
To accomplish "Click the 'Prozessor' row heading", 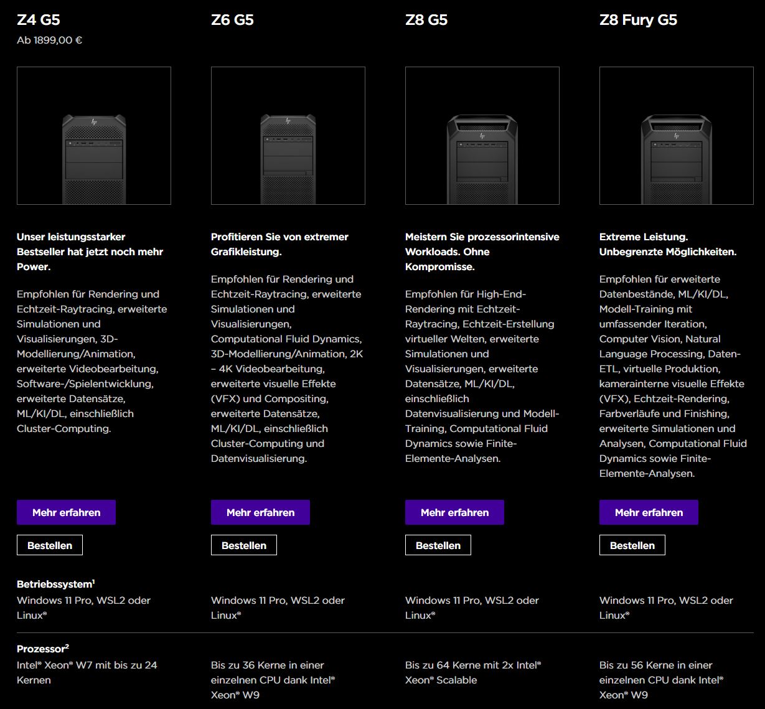I will [x=43, y=649].
